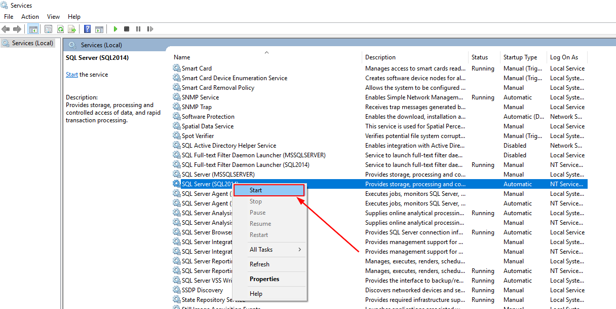Click the gear icon beside Spatial Data Service
This screenshot has width=616, height=309.
coord(177,126)
